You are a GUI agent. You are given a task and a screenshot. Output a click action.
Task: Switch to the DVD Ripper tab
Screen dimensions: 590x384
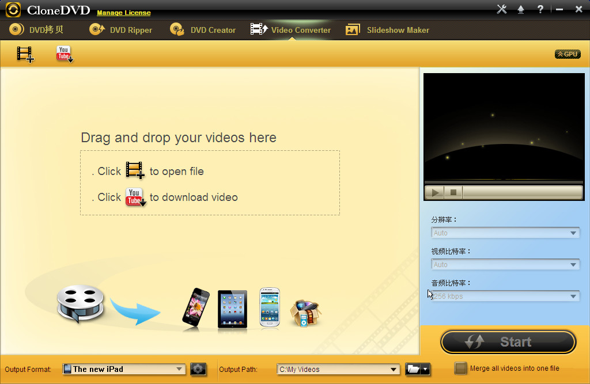point(121,30)
